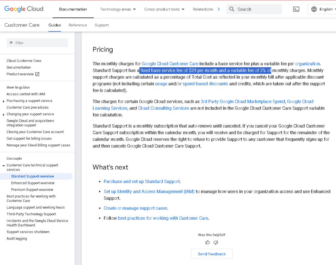This screenshot has height=265, width=336.
Task: Click the Google Cloud logo
Action: pyautogui.click(x=24, y=9)
